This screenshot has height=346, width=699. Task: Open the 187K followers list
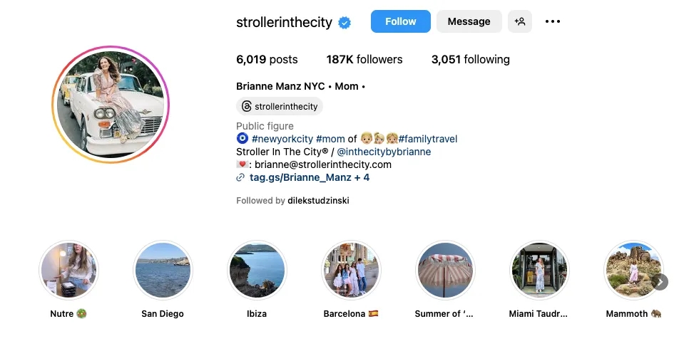(x=364, y=60)
